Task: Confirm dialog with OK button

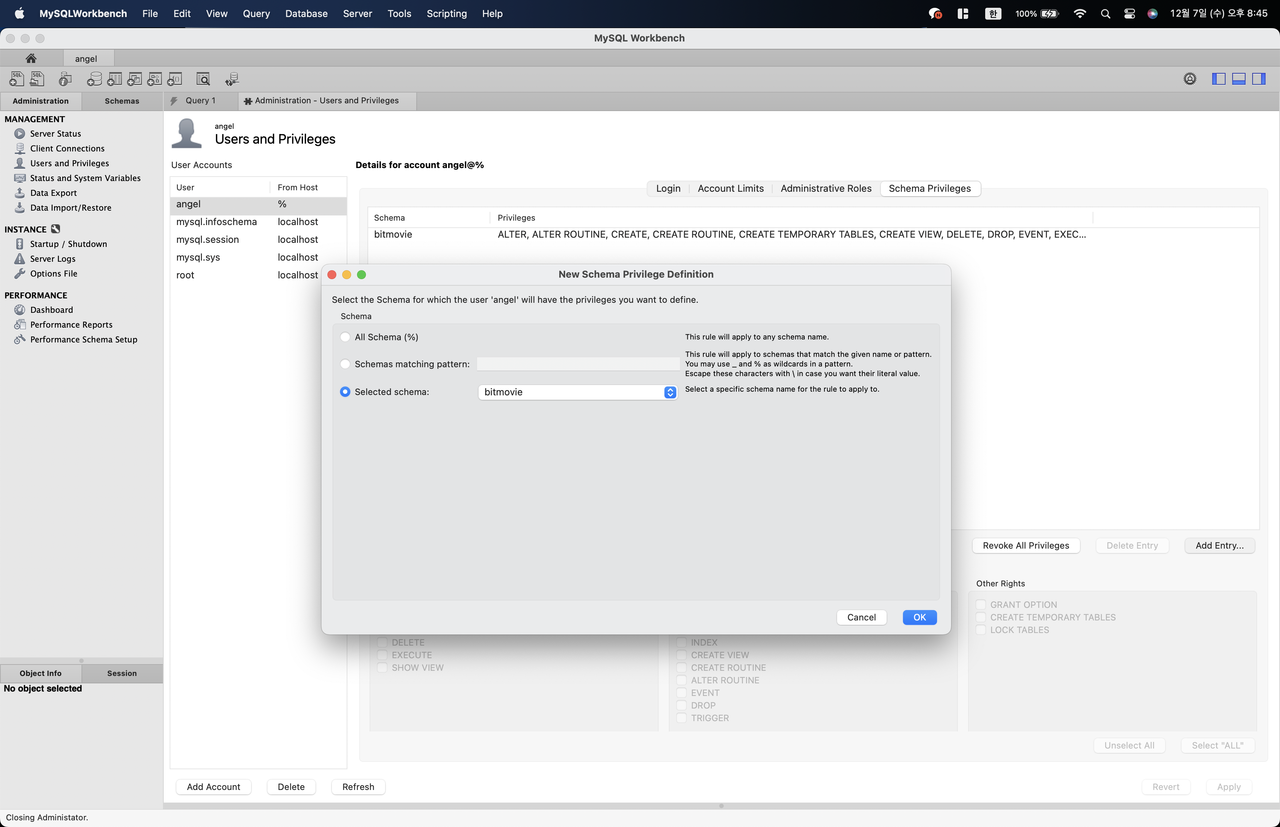Action: [x=920, y=617]
